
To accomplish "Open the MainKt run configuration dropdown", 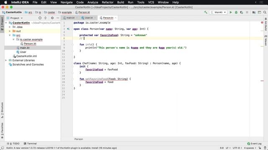I will (x=219, y=12).
